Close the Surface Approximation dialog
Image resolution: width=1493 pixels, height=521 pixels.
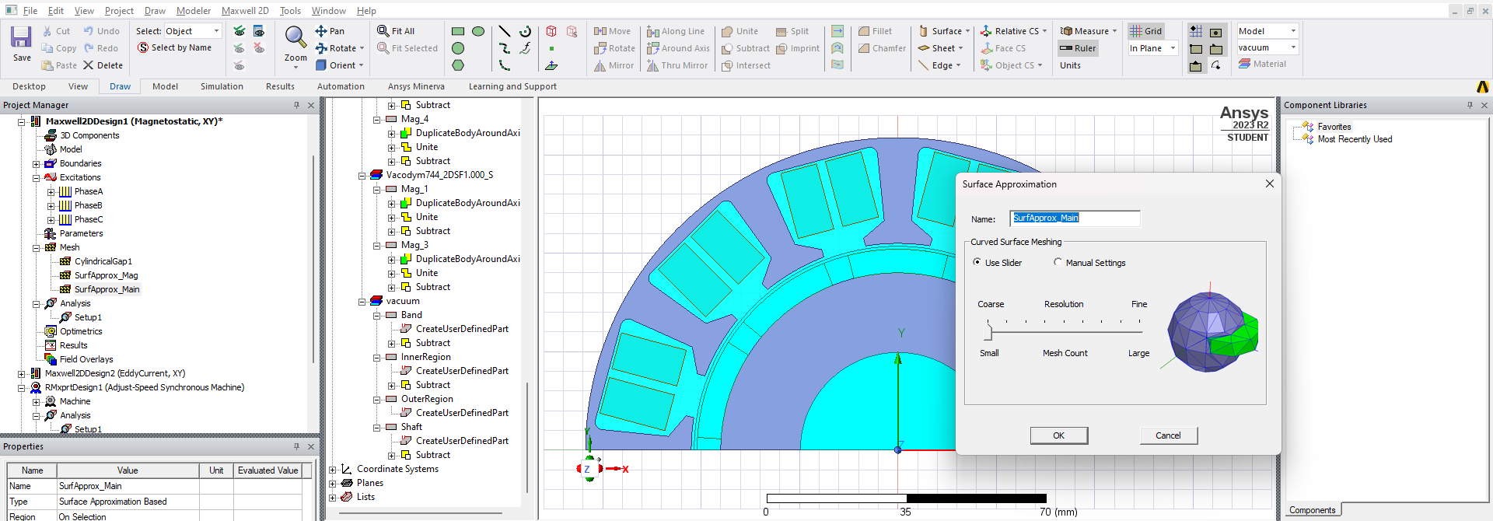(x=1269, y=184)
